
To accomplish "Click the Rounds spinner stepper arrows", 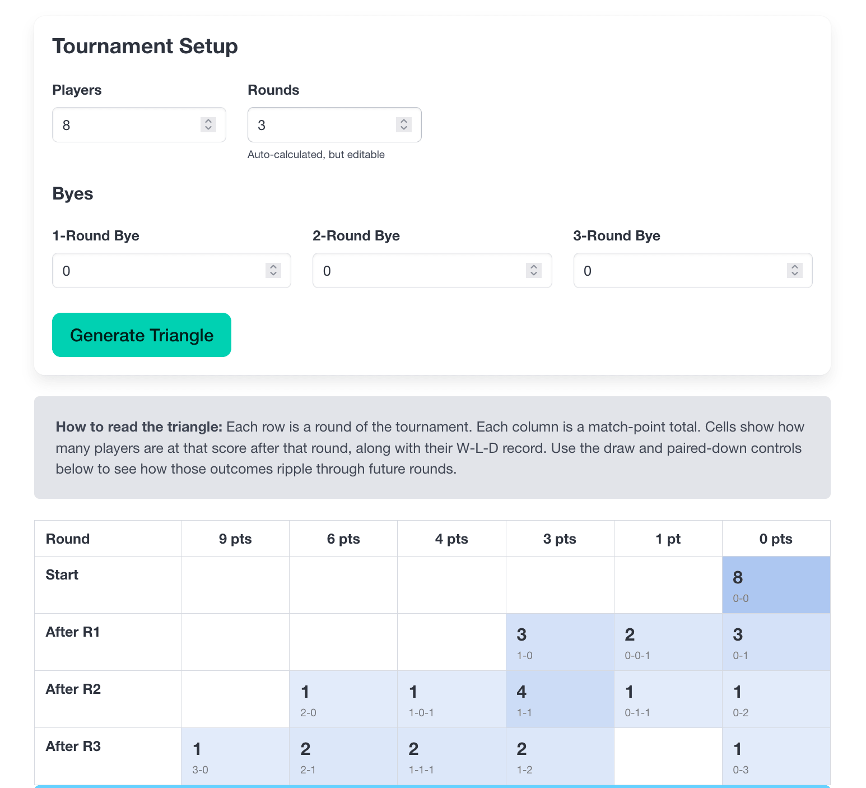I will [403, 124].
